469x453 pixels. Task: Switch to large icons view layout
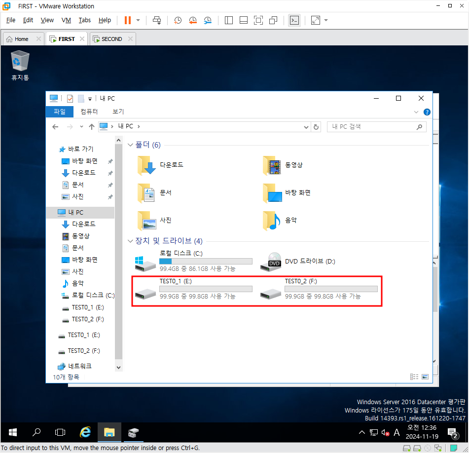[x=425, y=377]
